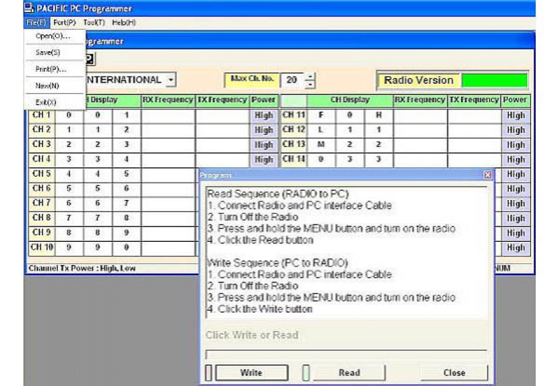Click the RX Frequency cell for CH 3
The width and height of the screenshot is (559, 386).
point(168,145)
